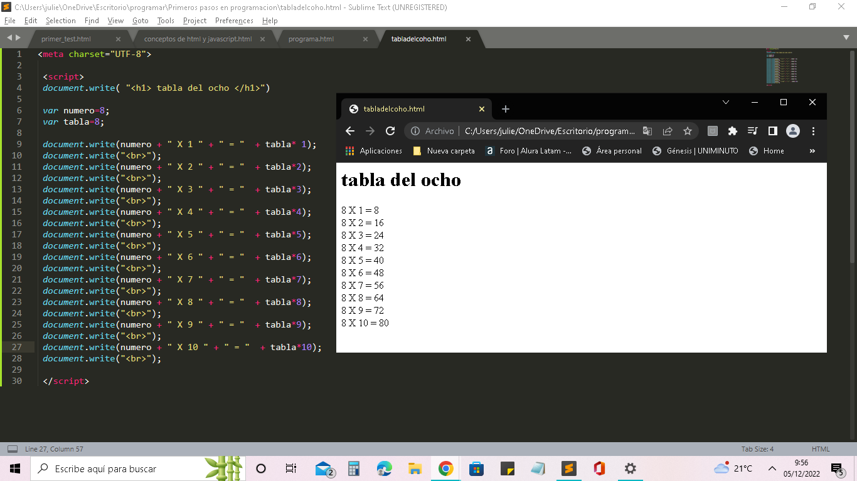Close the primer_test.html tab
The image size is (857, 481).
119,39
